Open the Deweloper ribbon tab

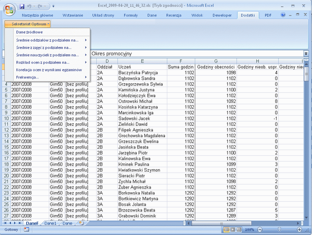click(222, 15)
